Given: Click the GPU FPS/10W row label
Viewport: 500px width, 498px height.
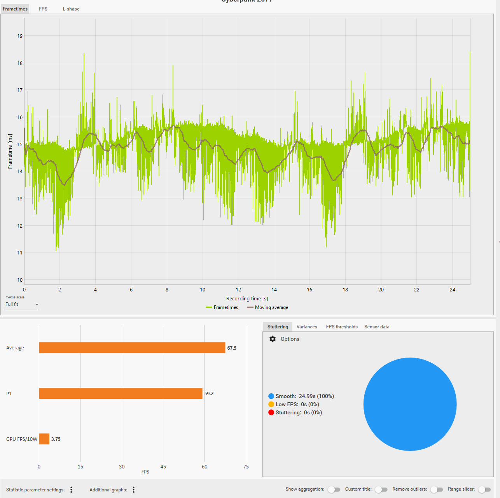Looking at the screenshot, I should click(x=22, y=439).
